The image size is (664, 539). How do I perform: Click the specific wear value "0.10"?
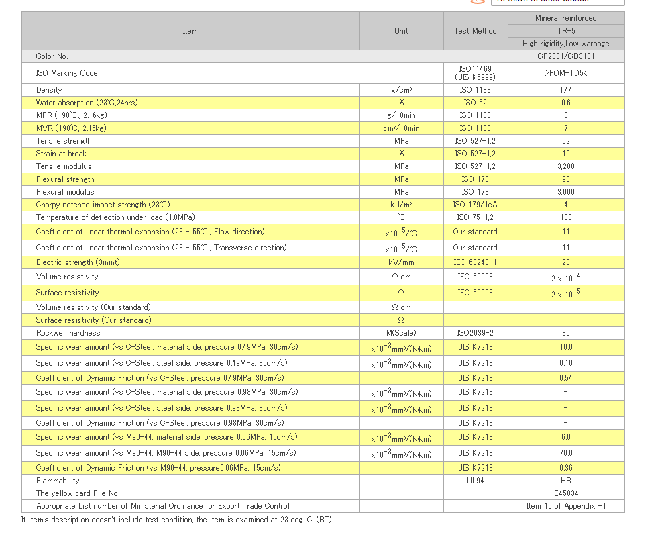566,363
